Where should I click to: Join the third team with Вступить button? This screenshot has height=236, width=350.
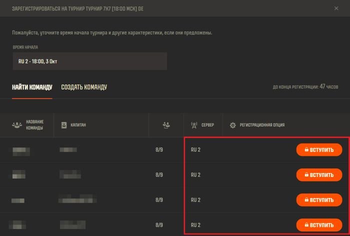point(319,200)
